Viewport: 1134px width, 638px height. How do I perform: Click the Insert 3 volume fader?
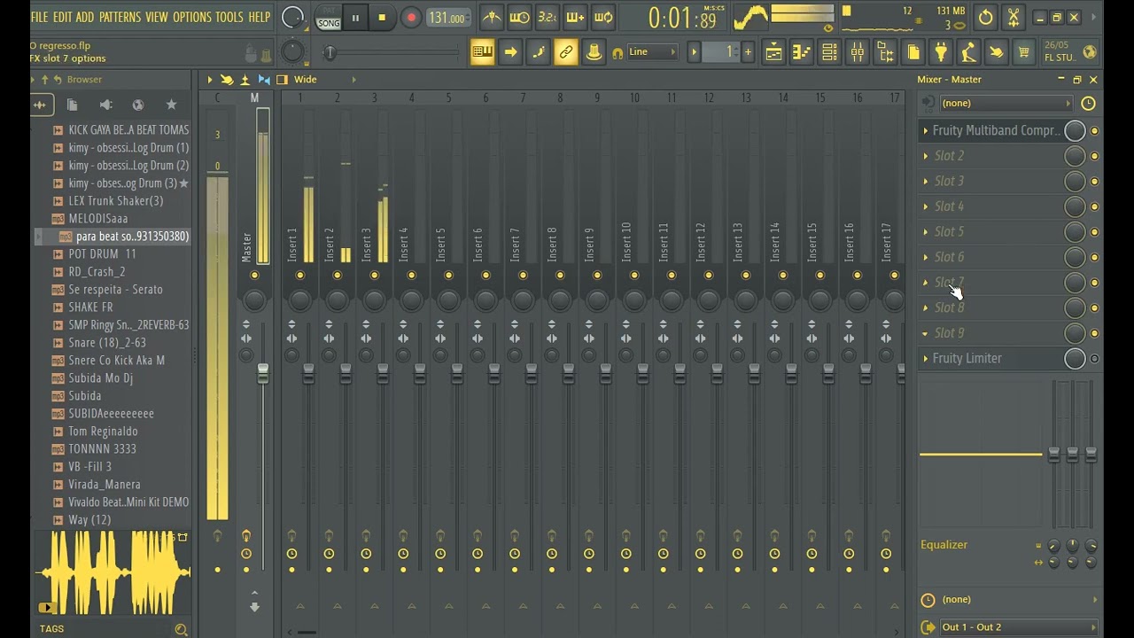(x=383, y=374)
